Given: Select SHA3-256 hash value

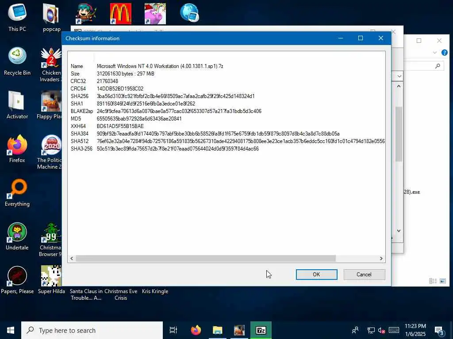Looking at the screenshot, I should click(178, 148).
